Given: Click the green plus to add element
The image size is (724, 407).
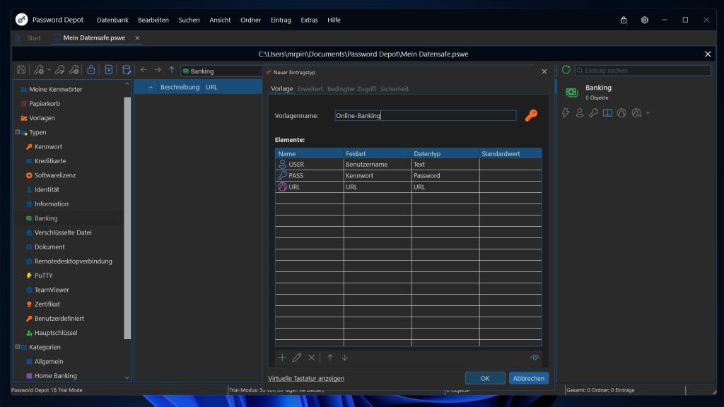Looking at the screenshot, I should point(282,358).
